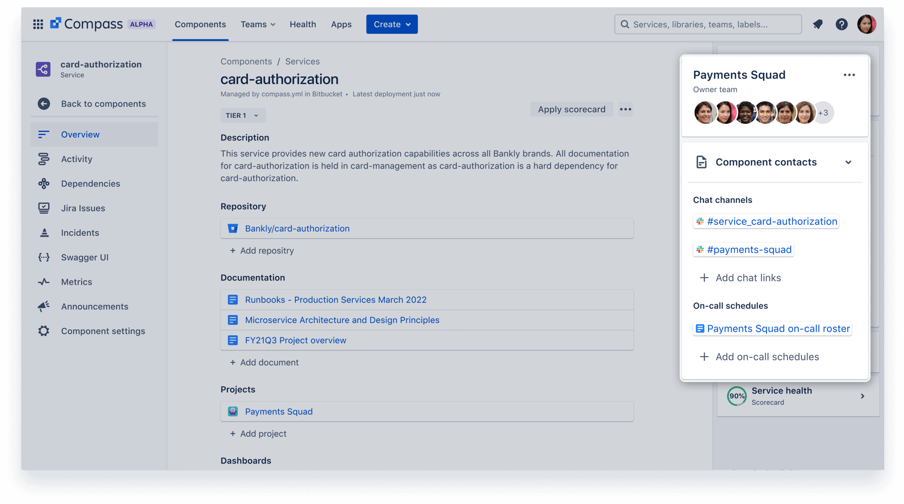Click the Announcements megaphone icon
Screen dimensions: 904x504
(x=44, y=306)
